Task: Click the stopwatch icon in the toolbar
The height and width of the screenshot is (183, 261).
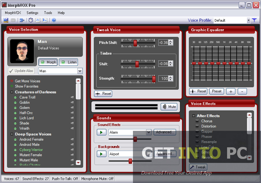Action: coord(31,20)
